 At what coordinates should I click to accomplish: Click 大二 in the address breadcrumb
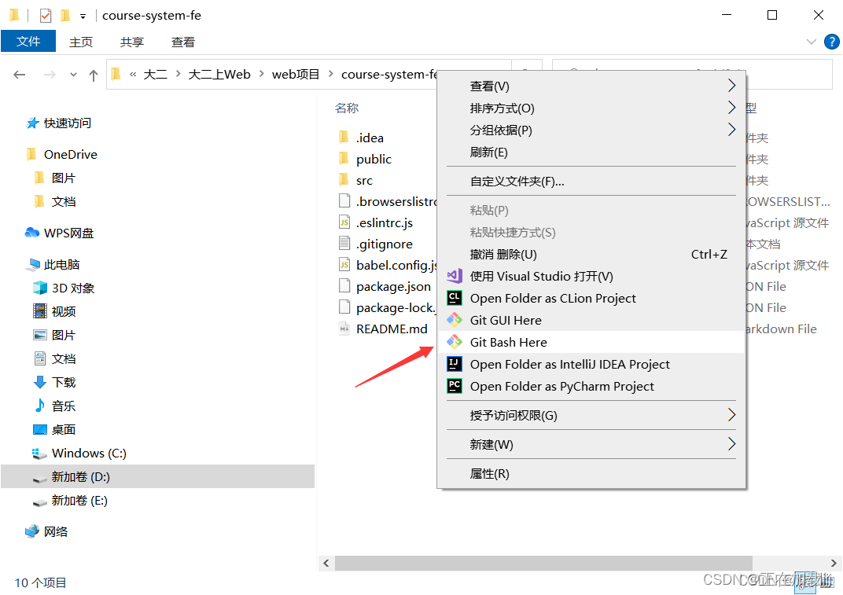click(156, 74)
